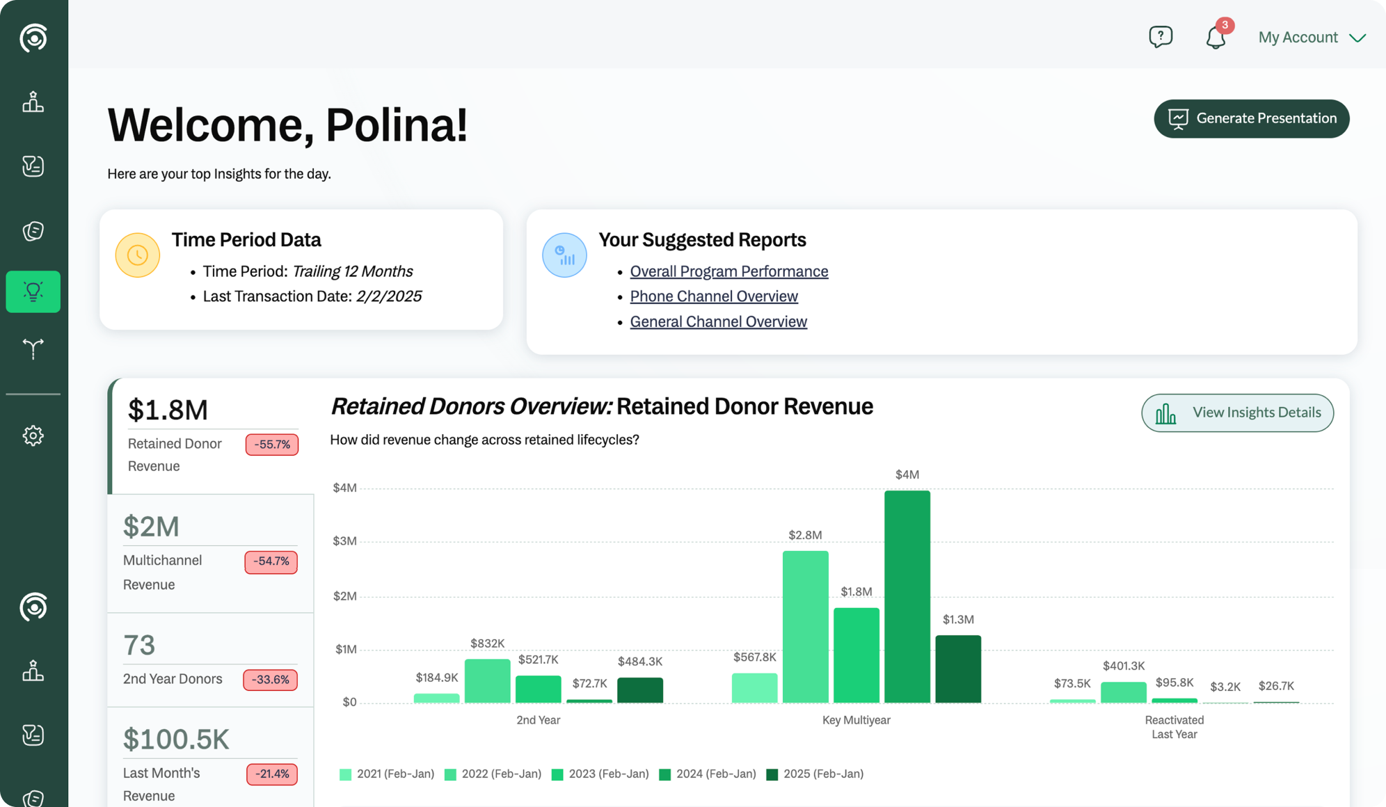Expand the My Account dropdown
Screen dimensions: 1386x807
1298,38
